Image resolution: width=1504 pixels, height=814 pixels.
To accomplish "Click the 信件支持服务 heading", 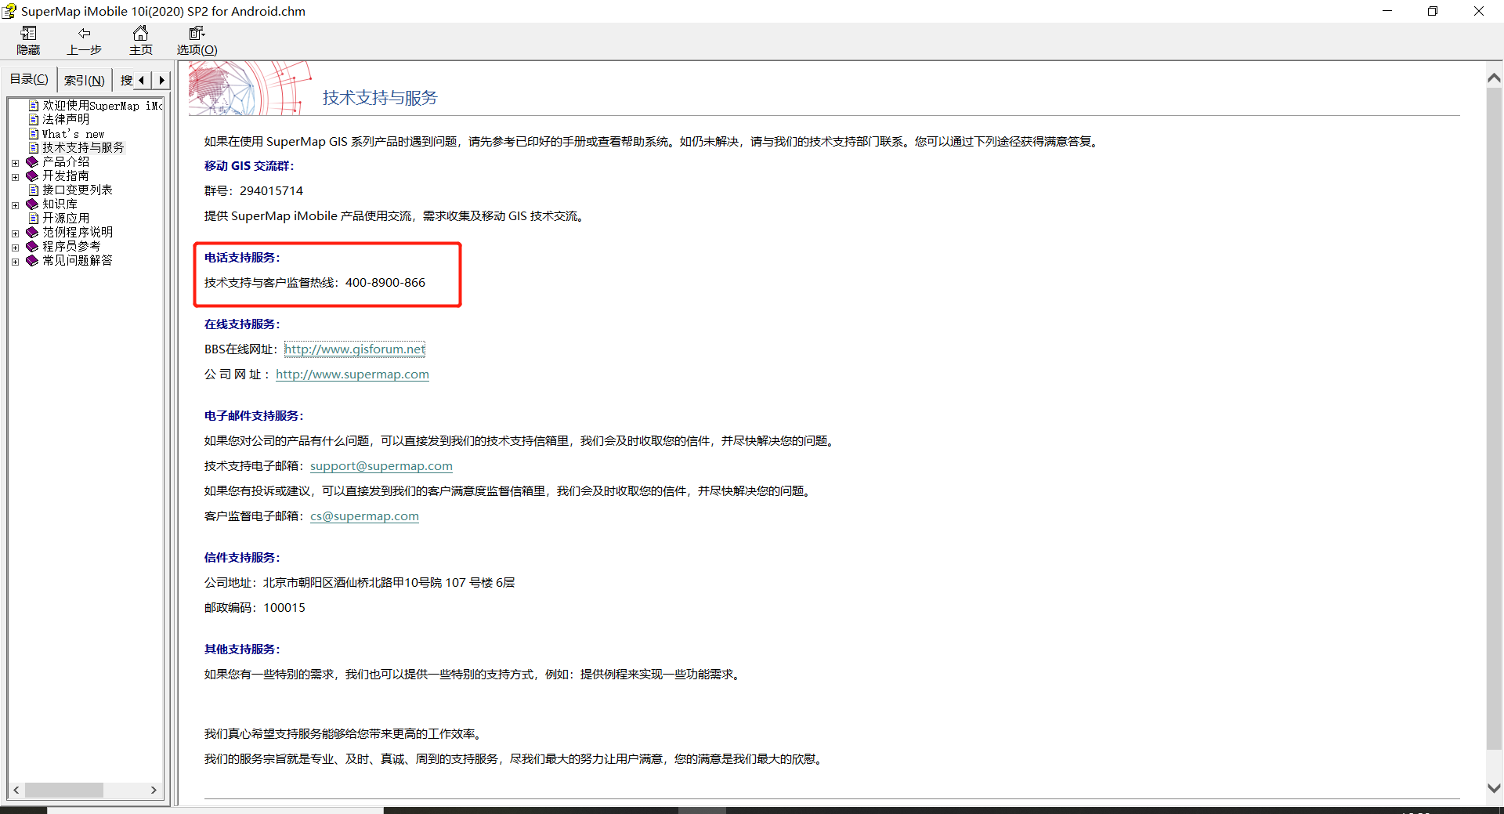I will coord(242,557).
